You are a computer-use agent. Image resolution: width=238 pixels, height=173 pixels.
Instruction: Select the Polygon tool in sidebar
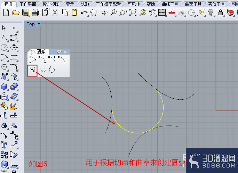tap(4, 67)
